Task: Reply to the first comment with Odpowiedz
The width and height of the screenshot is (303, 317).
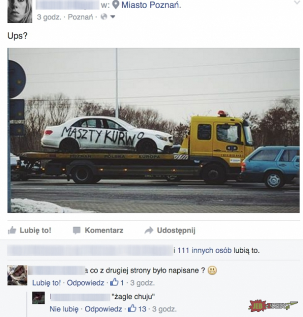Action: coord(85,283)
